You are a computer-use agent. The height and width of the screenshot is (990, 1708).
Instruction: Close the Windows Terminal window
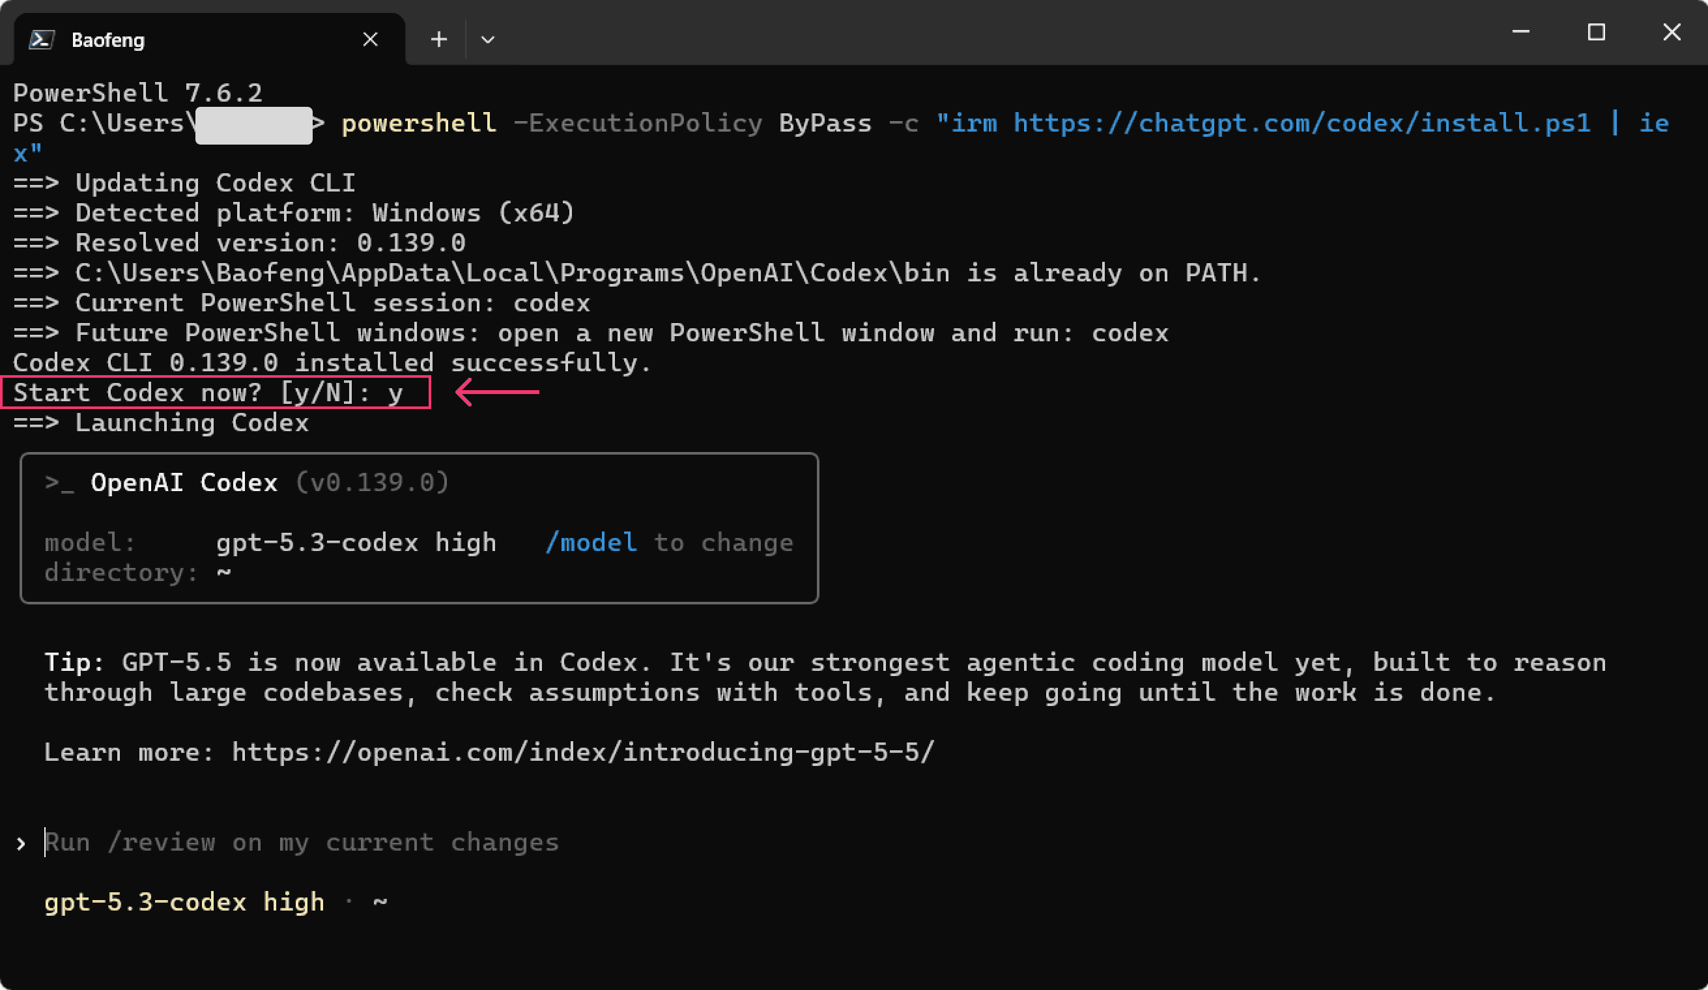pyautogui.click(x=1672, y=32)
